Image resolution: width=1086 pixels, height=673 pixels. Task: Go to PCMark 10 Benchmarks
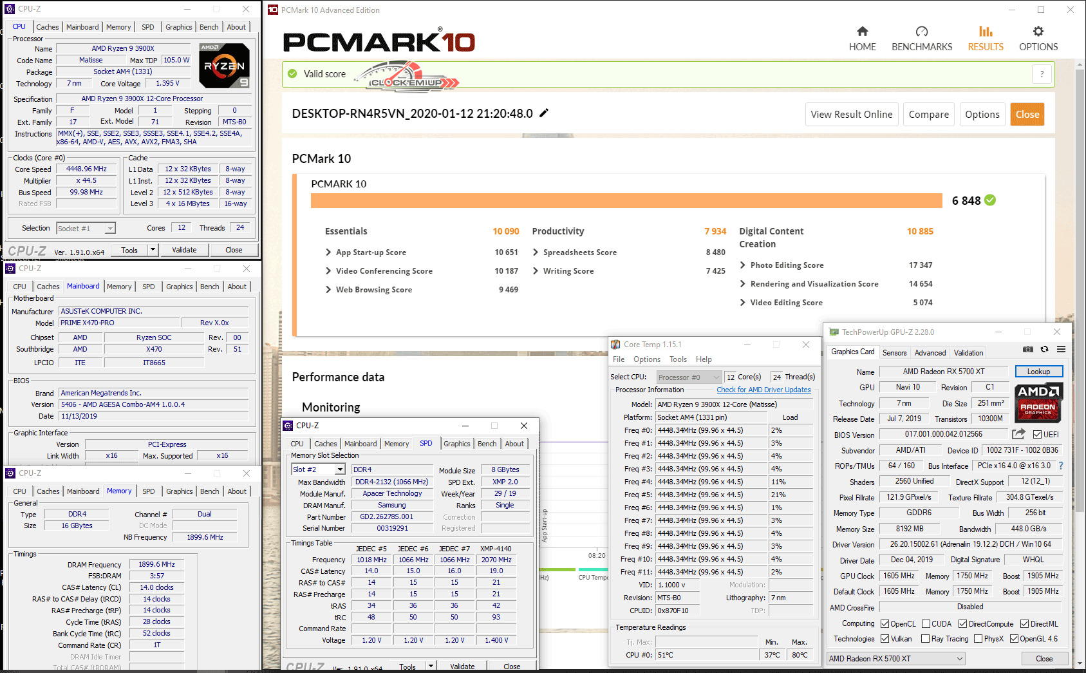921,39
